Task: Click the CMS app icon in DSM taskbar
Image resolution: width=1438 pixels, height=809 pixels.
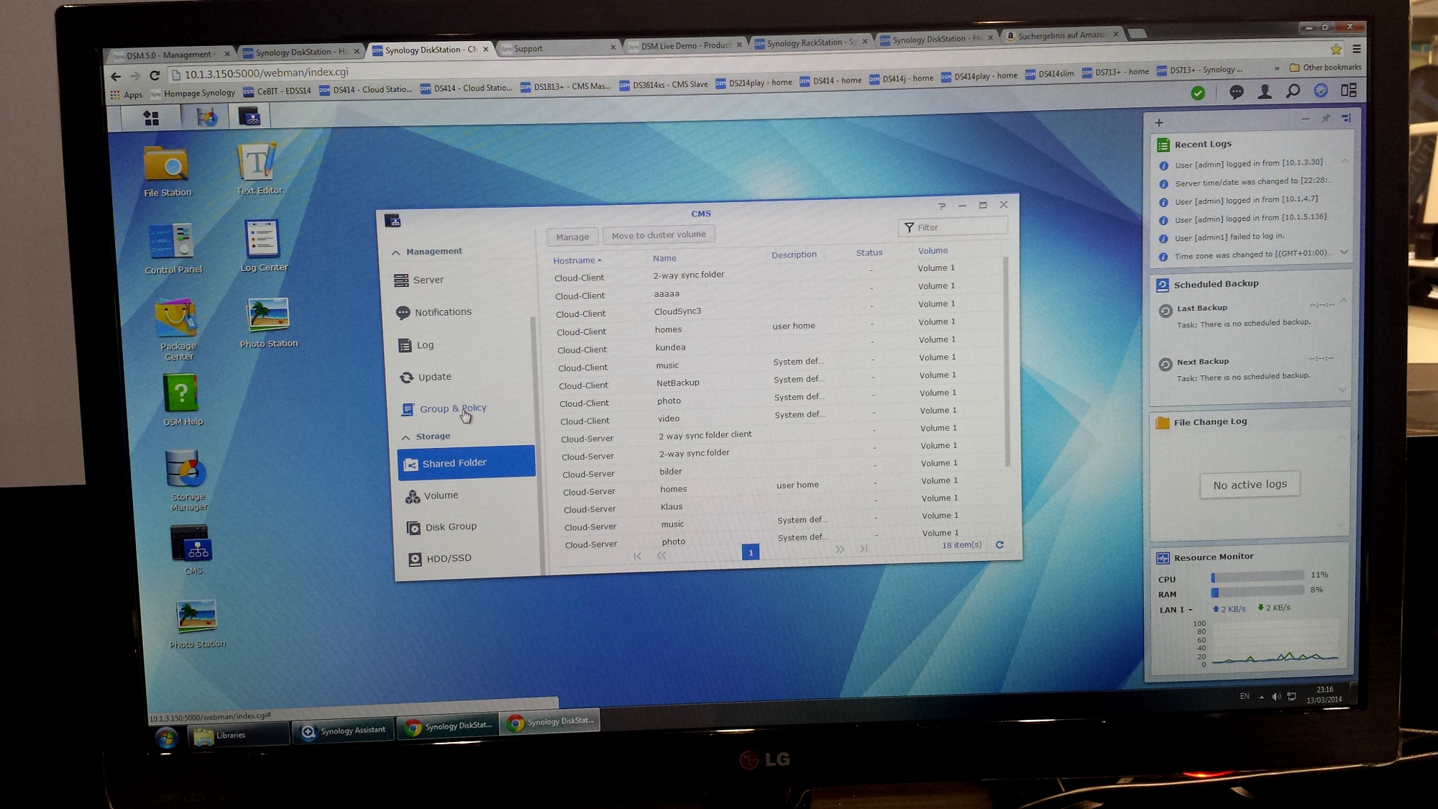Action: pyautogui.click(x=249, y=116)
